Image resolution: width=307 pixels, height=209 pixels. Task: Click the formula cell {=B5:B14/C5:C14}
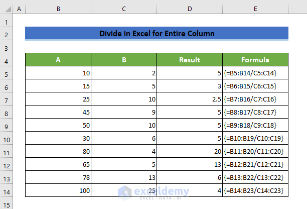click(255, 73)
